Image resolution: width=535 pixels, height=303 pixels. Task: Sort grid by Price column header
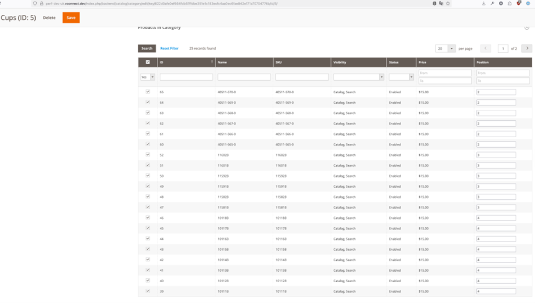[x=445, y=62]
